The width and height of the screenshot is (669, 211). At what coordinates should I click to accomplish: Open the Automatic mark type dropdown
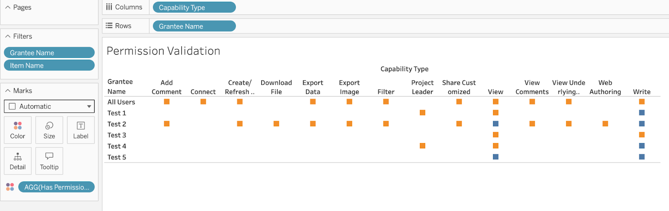49,106
